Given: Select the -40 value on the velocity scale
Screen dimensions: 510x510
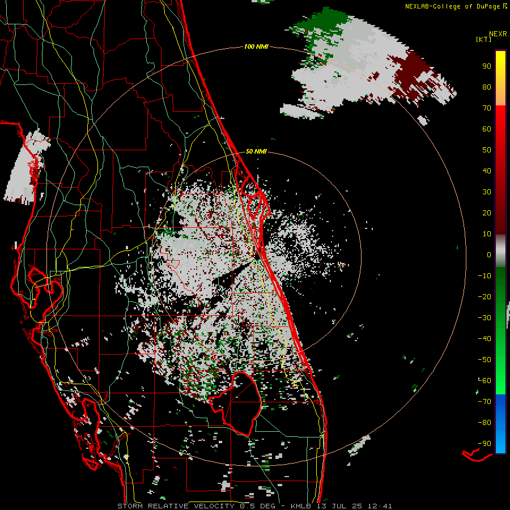Looking at the screenshot, I should coord(484,339).
